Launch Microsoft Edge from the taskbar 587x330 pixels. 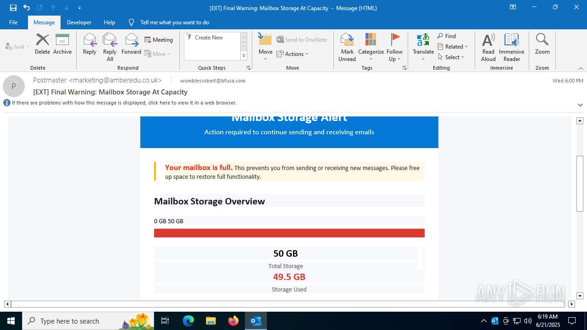[188, 321]
